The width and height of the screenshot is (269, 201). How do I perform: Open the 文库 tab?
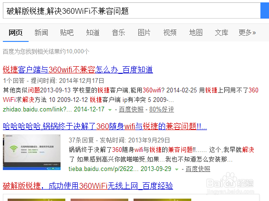point(221,32)
